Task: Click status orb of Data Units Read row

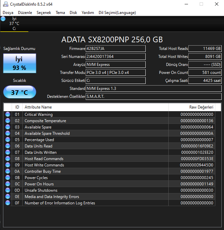Action: tap(8, 146)
